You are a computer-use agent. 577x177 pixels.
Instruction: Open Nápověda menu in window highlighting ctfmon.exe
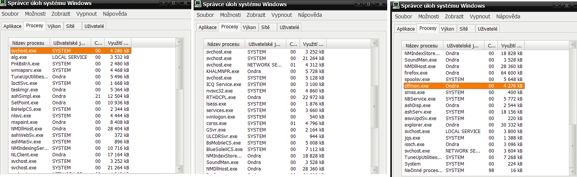tap(508, 16)
